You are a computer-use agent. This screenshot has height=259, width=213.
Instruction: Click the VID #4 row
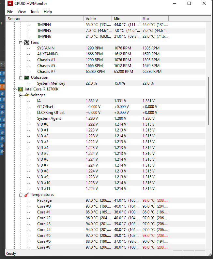pos(121,148)
